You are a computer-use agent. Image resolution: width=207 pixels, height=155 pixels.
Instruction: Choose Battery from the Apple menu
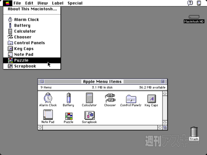(32, 25)
